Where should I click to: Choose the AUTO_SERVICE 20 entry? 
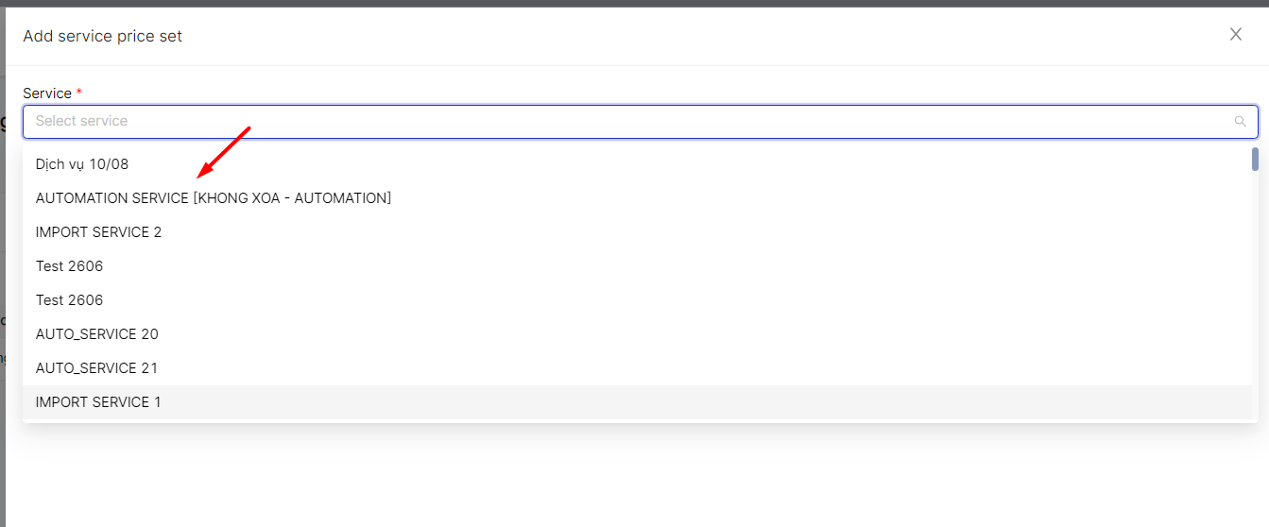[96, 334]
